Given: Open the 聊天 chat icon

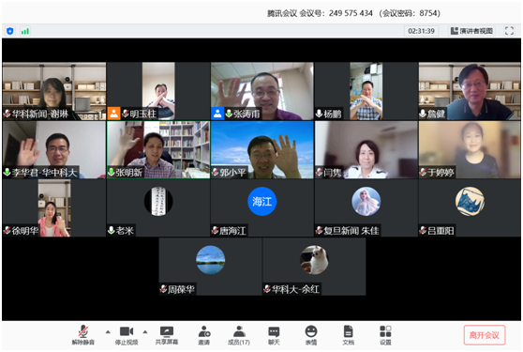Looking at the screenshot, I should pyautogui.click(x=274, y=335).
